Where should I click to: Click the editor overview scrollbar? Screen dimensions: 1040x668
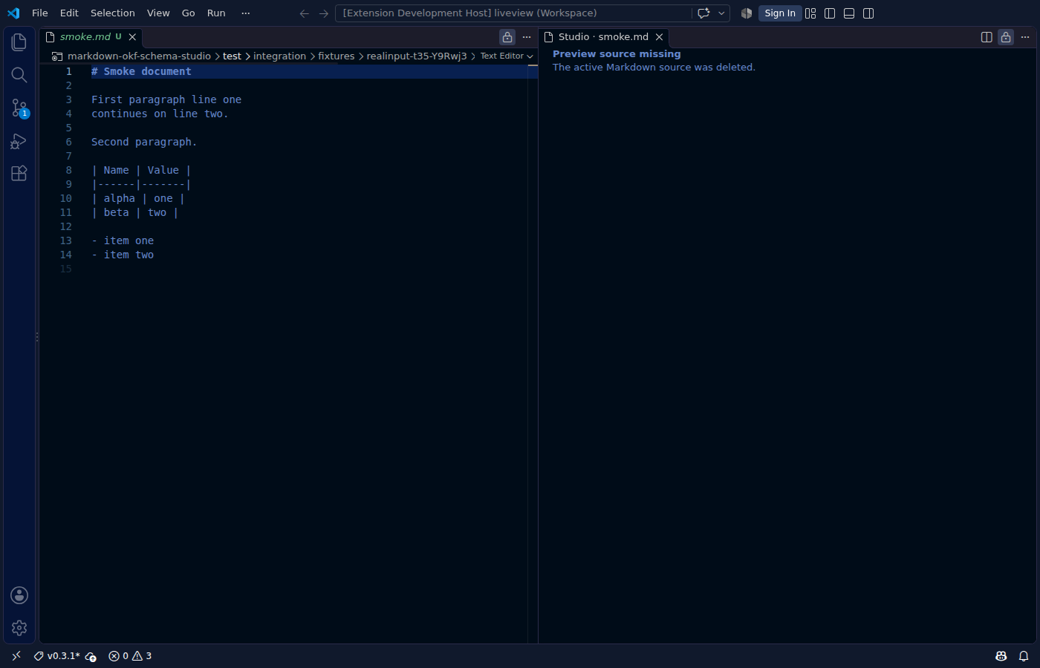coord(533,353)
